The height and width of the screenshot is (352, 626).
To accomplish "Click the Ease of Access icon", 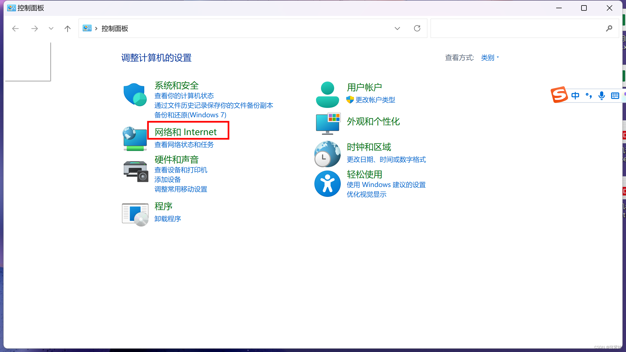I will tap(327, 184).
